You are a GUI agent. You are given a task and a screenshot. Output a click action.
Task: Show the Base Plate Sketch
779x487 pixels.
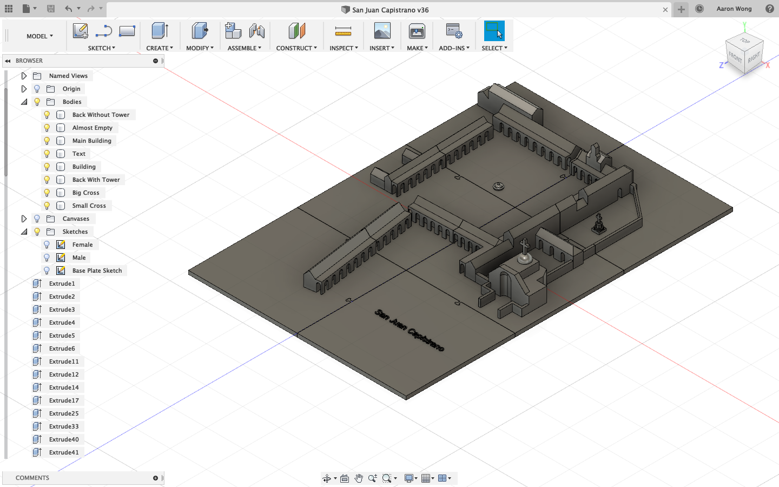[47, 271]
